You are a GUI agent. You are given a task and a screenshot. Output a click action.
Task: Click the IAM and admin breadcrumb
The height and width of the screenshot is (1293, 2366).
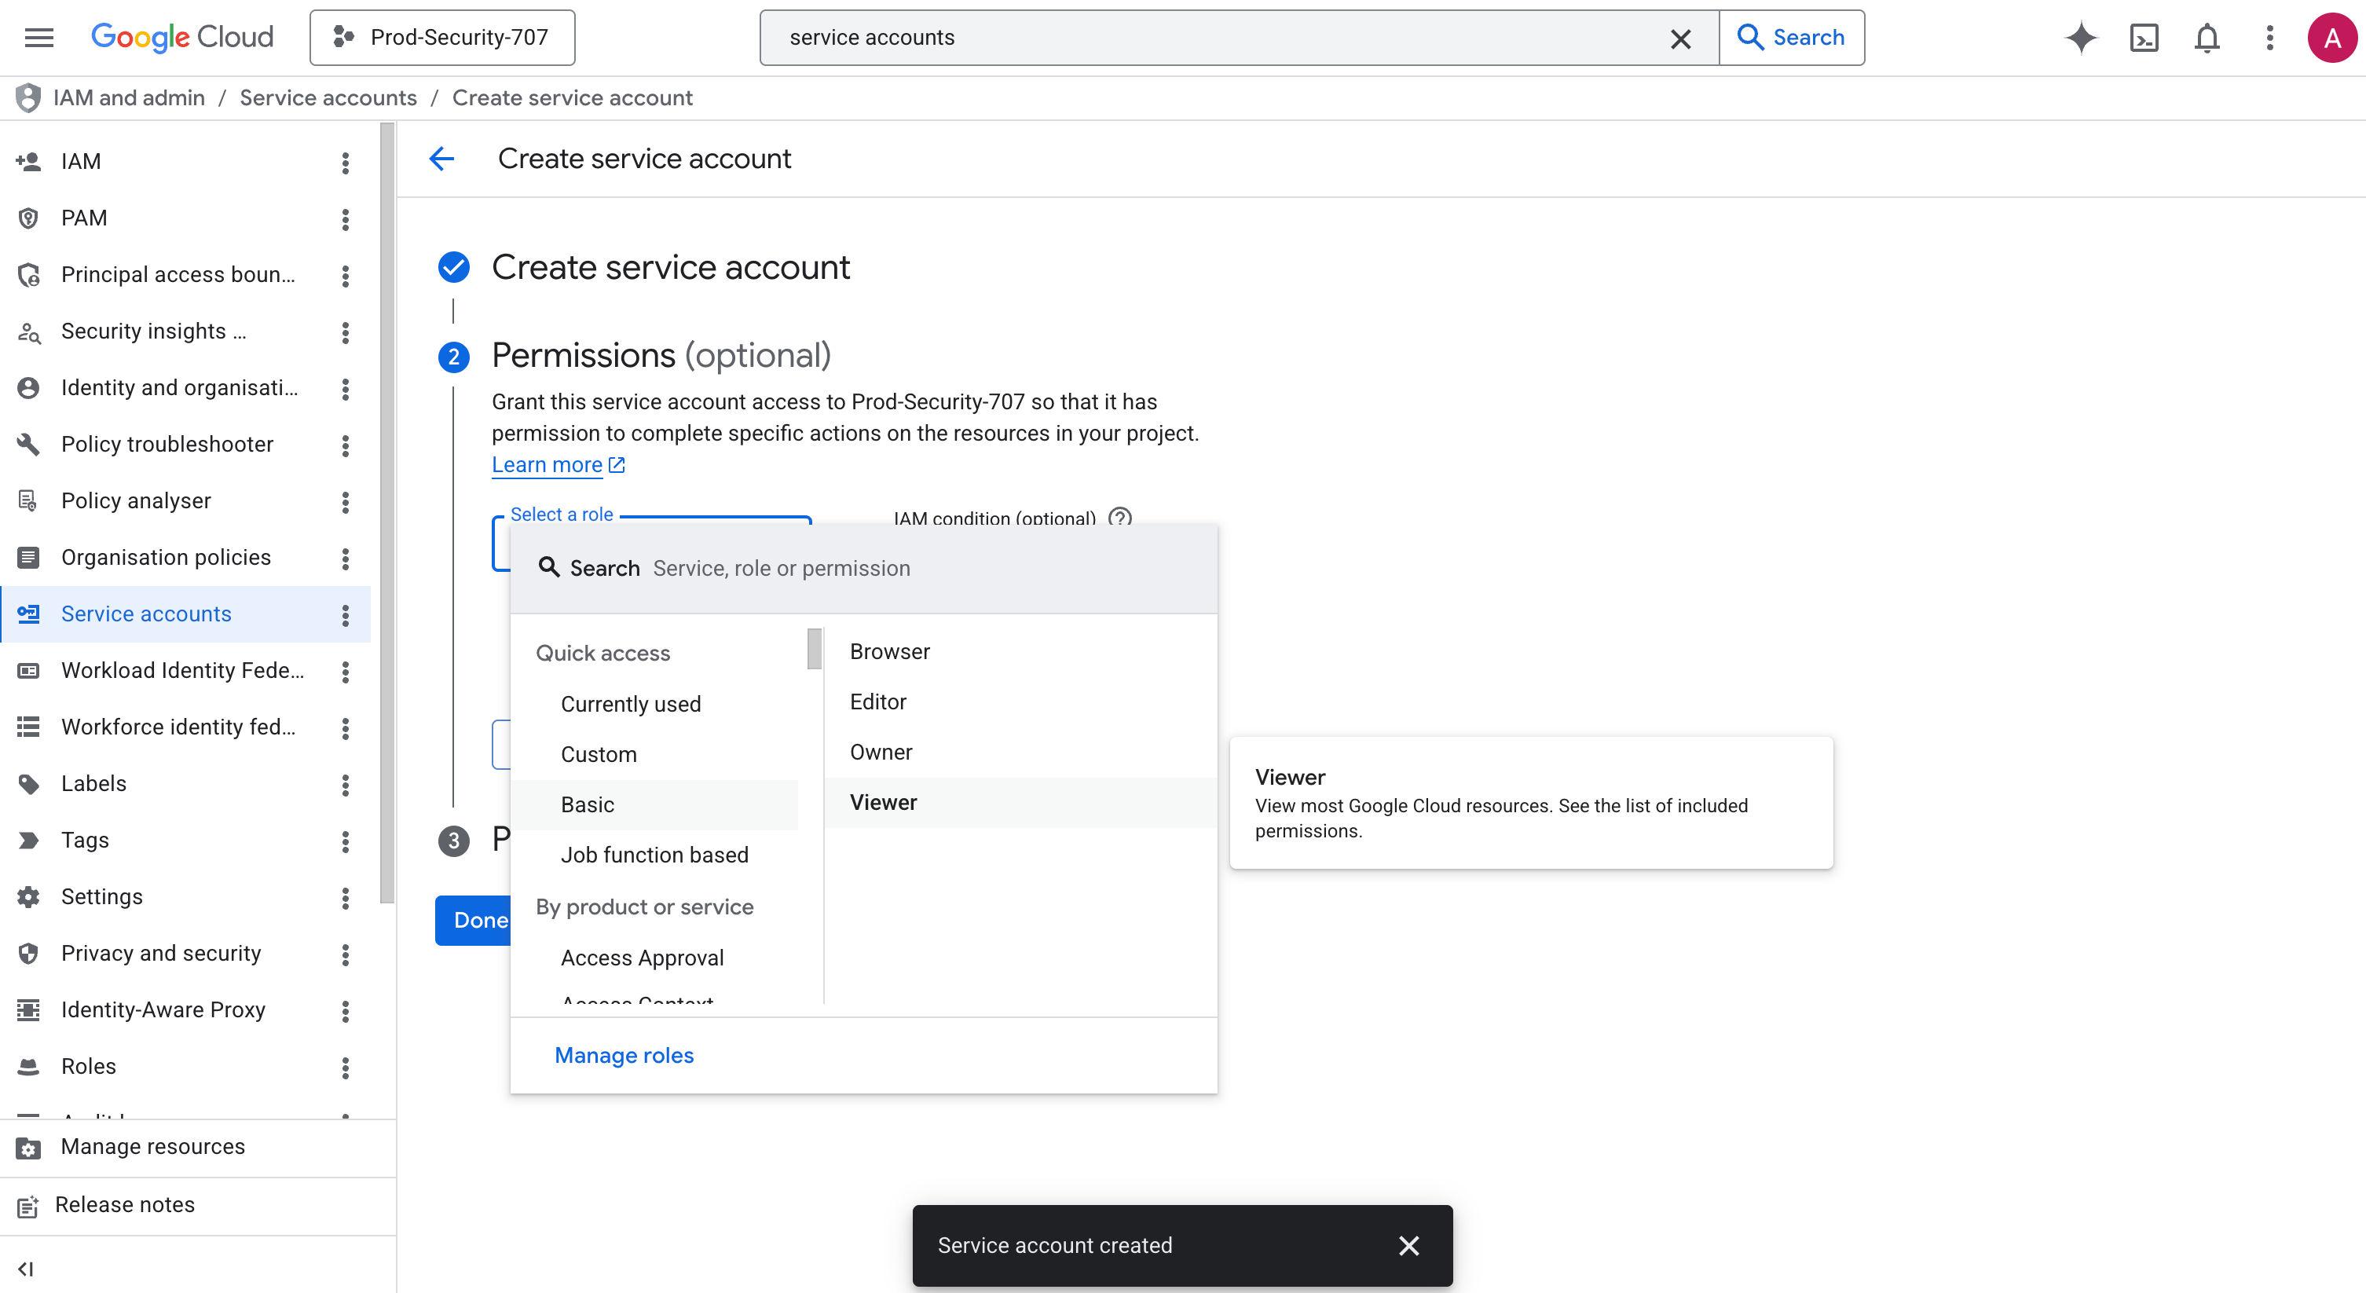point(129,98)
